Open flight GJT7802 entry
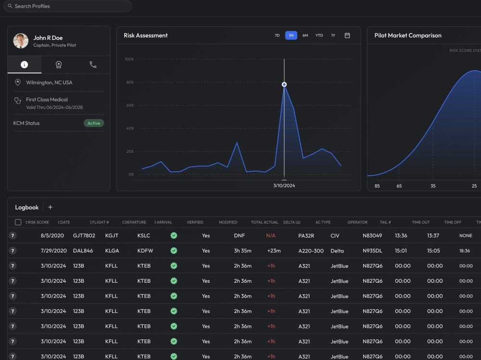Screen dimensions: 481x360 [84, 235]
